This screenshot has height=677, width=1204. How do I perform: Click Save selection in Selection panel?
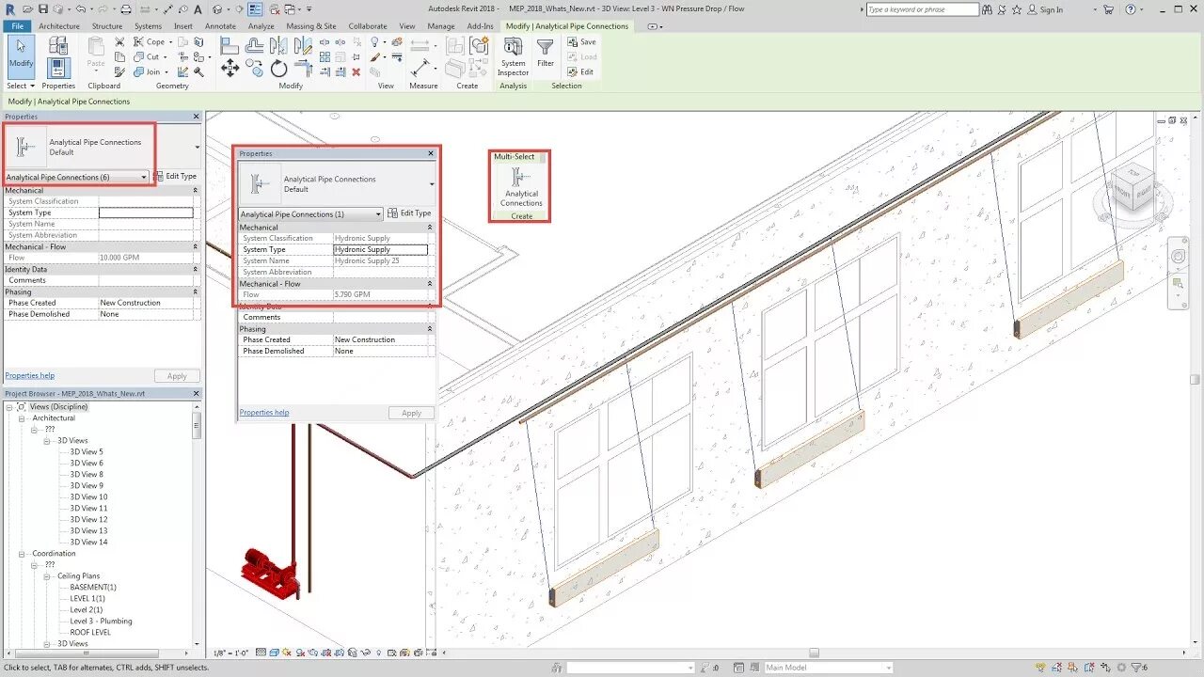tap(582, 42)
